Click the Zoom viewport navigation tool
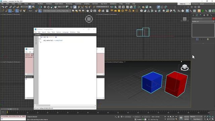This screenshot has height=121, width=215. [205, 117]
